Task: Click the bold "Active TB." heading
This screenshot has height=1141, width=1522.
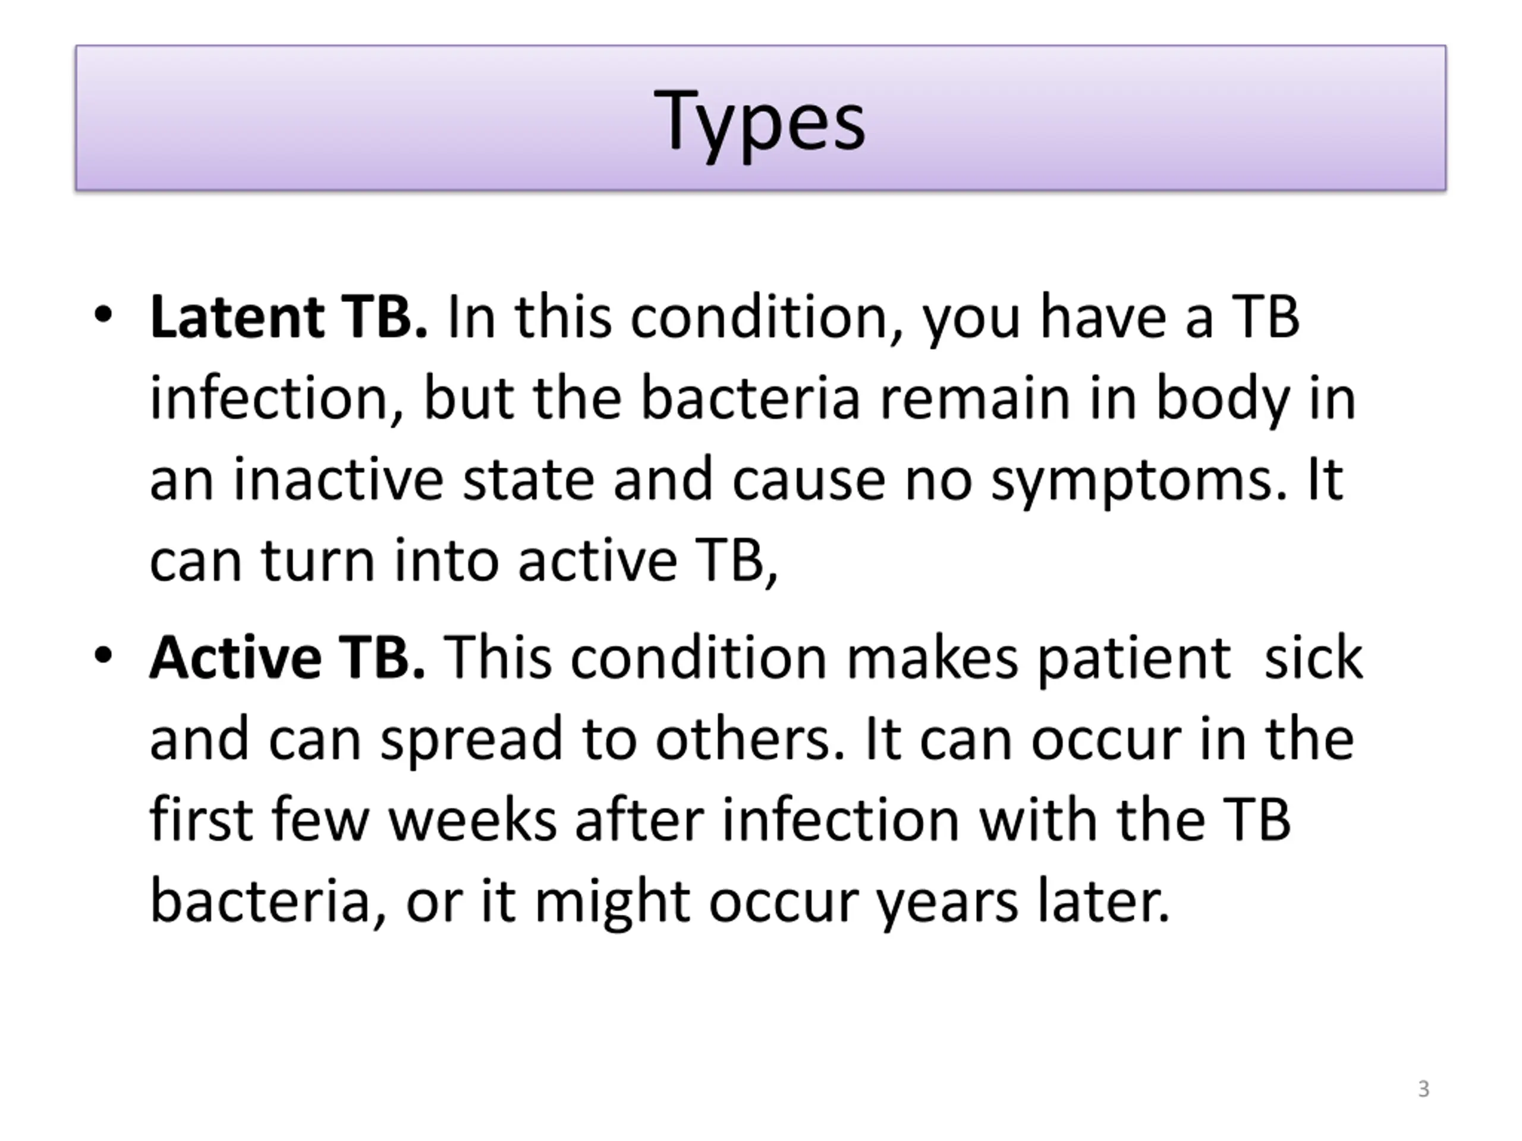Action: [288, 657]
